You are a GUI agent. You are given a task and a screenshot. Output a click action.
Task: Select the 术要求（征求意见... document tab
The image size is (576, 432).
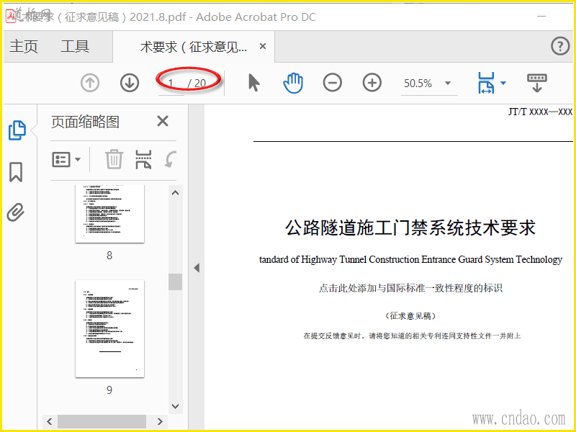[x=193, y=47]
